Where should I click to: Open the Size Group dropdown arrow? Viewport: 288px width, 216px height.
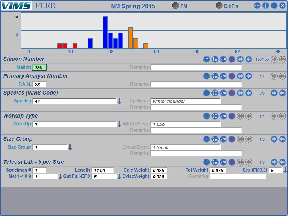[x=70, y=147]
